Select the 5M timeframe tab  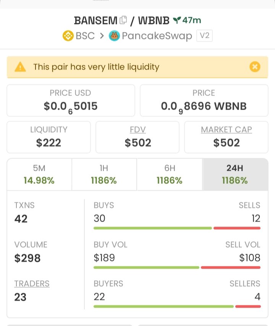pyautogui.click(x=39, y=174)
